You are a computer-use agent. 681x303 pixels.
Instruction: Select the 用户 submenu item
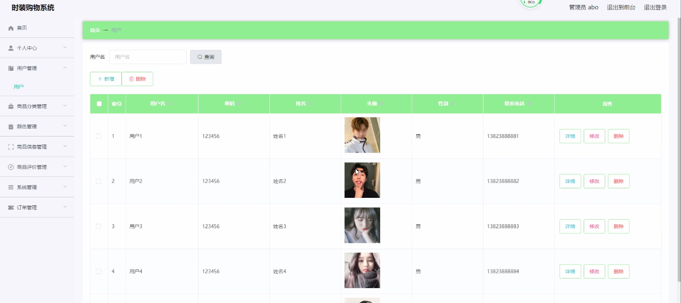tap(18, 87)
